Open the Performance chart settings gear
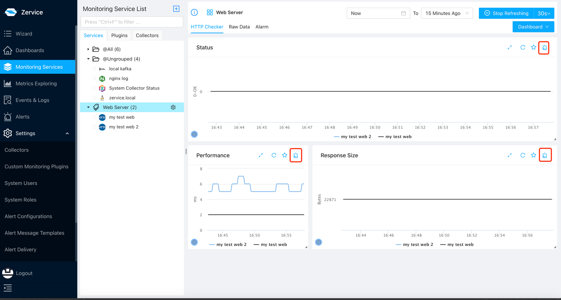The width and height of the screenshot is (561, 300). tap(194, 242)
